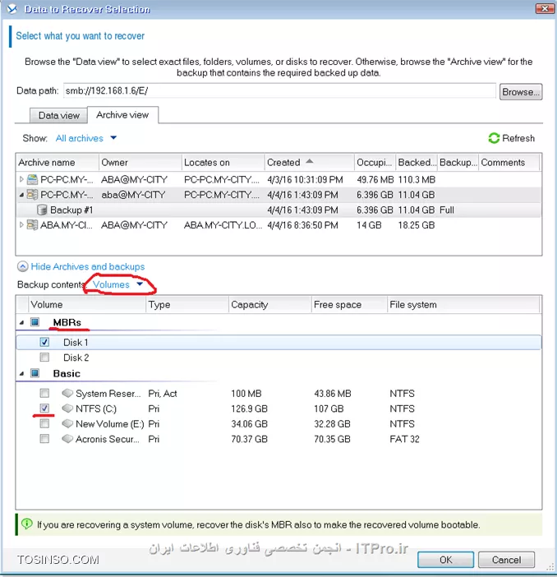
Task: Collapse the MBRs group
Action: [x=21, y=323]
